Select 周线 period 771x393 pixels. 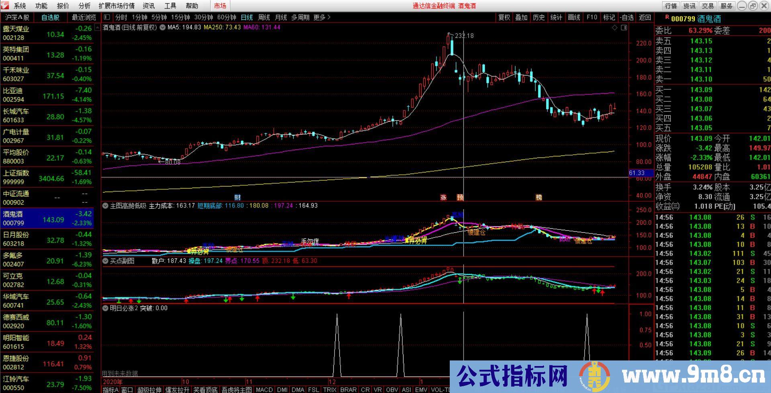coord(264,17)
